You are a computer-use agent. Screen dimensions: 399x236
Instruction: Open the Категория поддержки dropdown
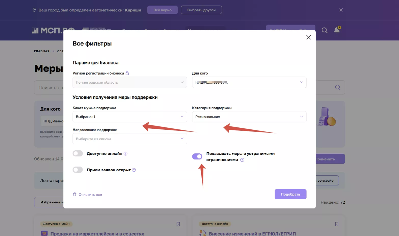click(249, 117)
